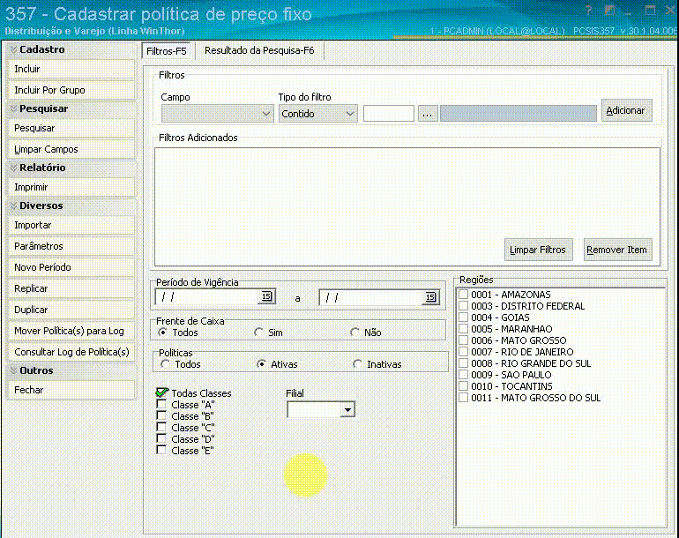Click Replicar option
Screen dimensions: 679x538
tap(71, 288)
